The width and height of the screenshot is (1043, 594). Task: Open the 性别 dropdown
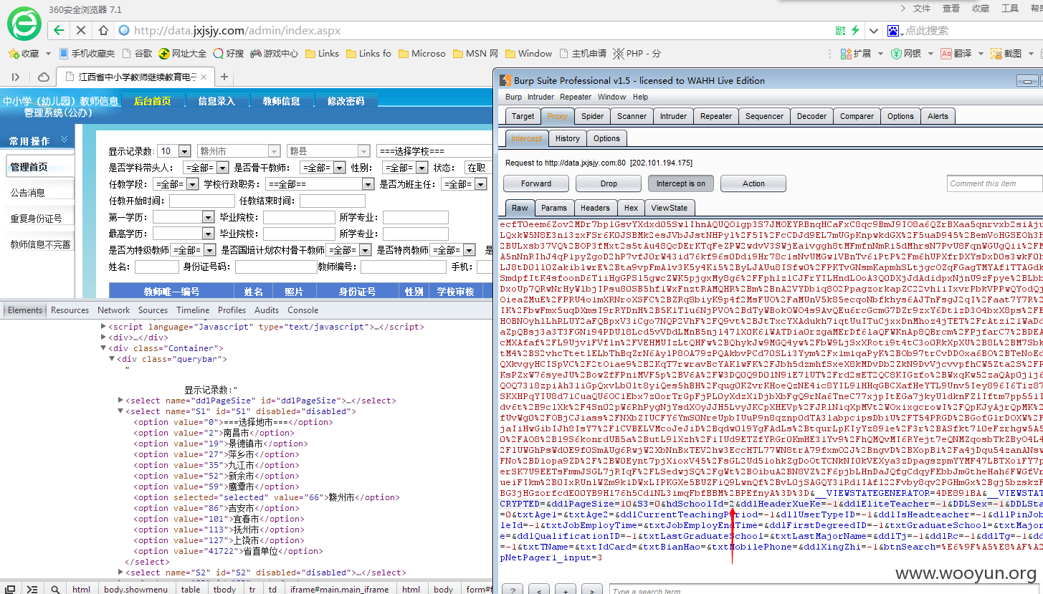pyautogui.click(x=406, y=168)
